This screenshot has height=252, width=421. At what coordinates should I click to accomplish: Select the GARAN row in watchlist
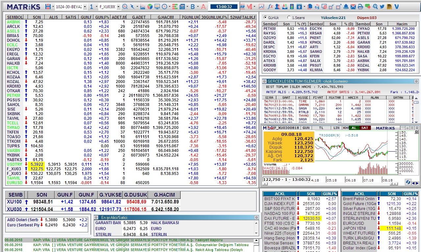131,58
